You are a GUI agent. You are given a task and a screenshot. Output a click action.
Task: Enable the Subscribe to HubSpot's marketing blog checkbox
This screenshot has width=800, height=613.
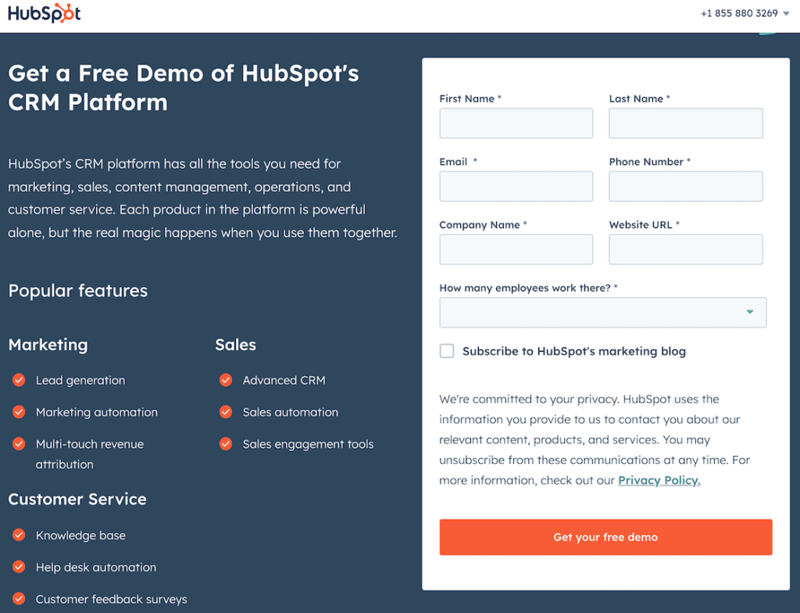pos(446,351)
